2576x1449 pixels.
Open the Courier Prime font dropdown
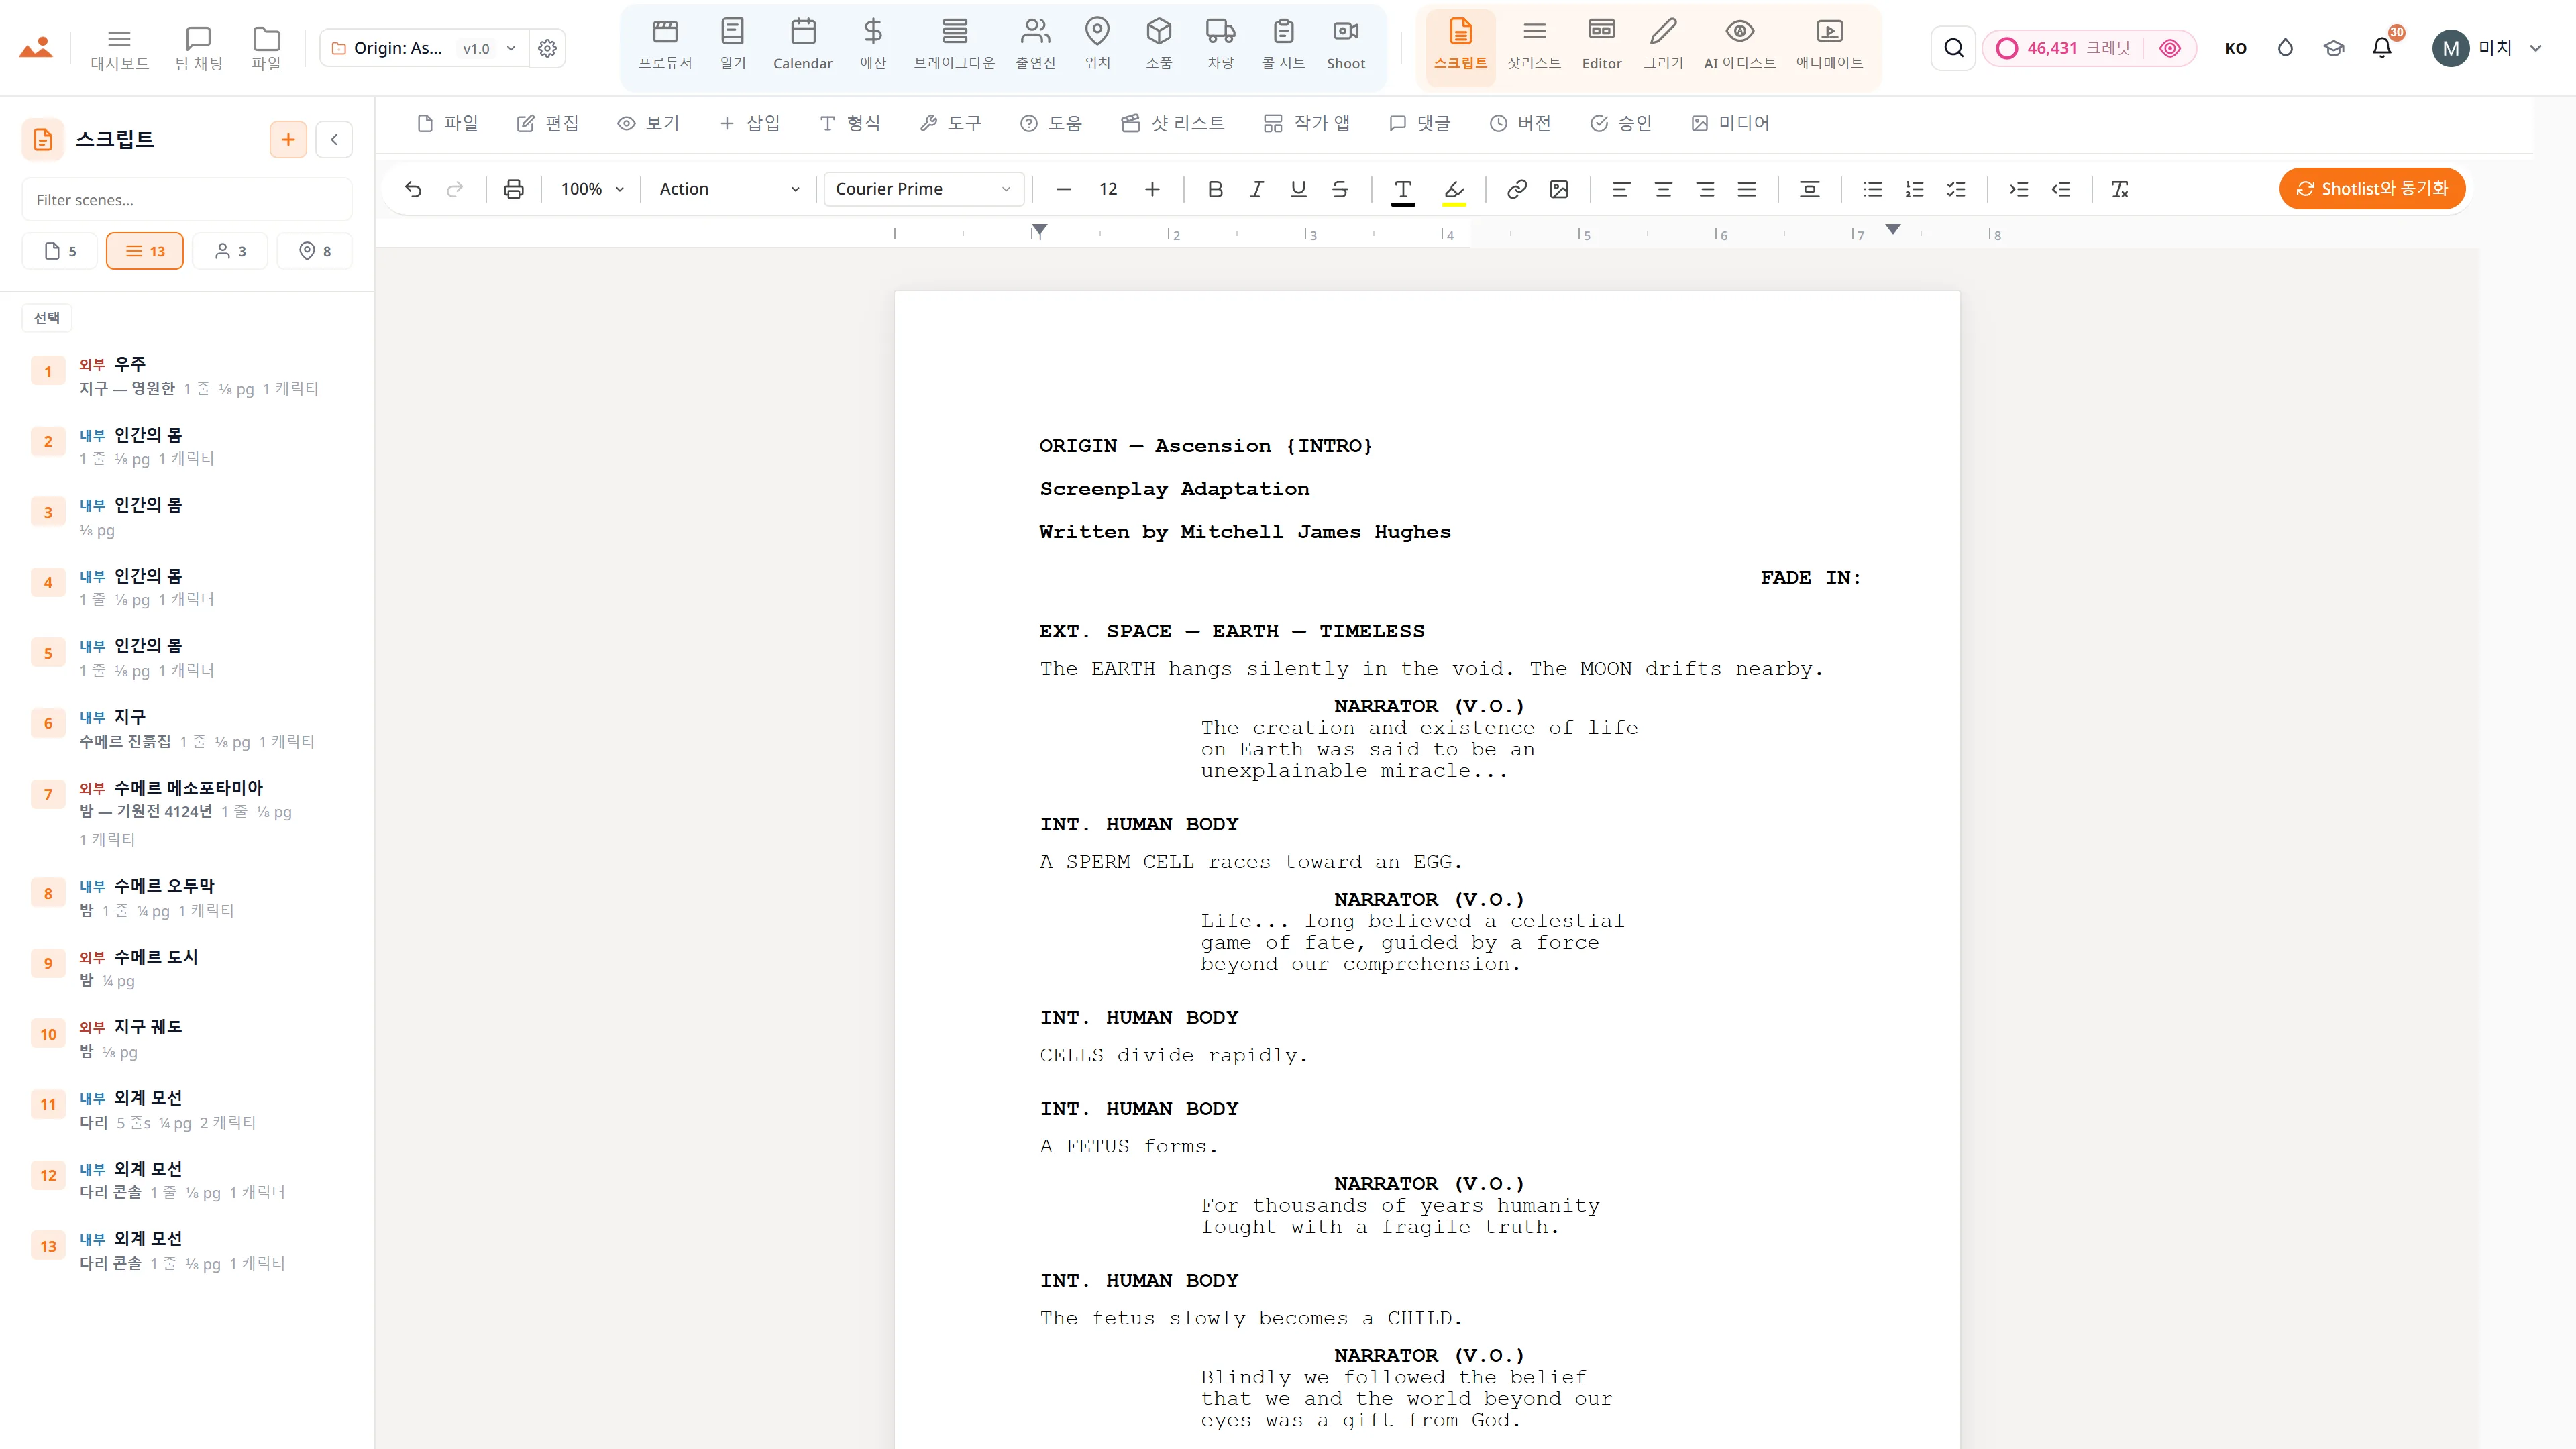923,189
